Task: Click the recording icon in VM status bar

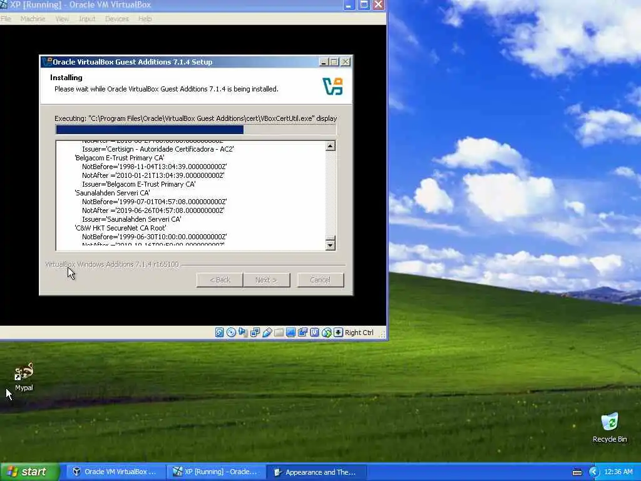Action: click(x=302, y=333)
